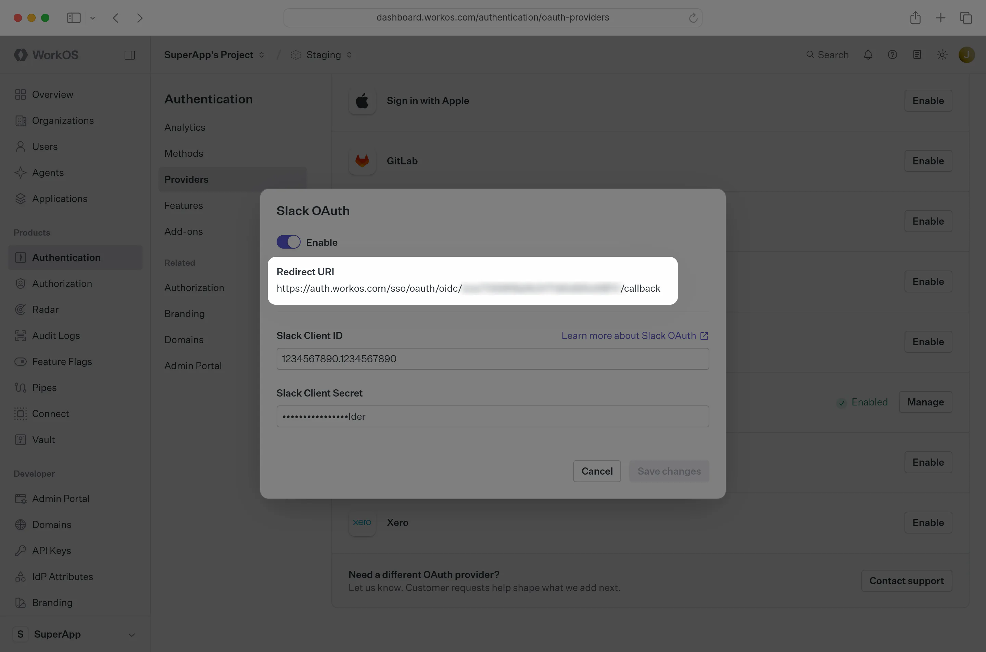
Task: Click the WorkOS logo
Action: click(46, 54)
